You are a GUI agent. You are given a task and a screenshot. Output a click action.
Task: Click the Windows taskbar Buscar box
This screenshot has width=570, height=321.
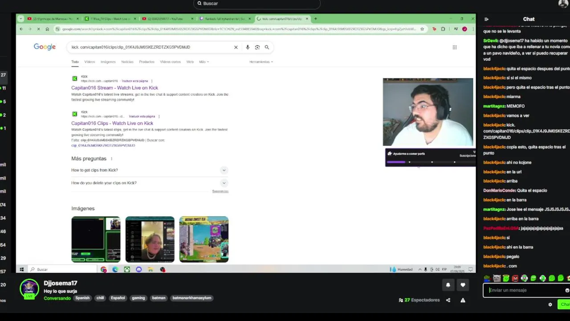[x=62, y=269]
